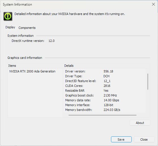Select the Driver Type row
The height and width of the screenshot is (146, 158).
(x=105, y=76)
